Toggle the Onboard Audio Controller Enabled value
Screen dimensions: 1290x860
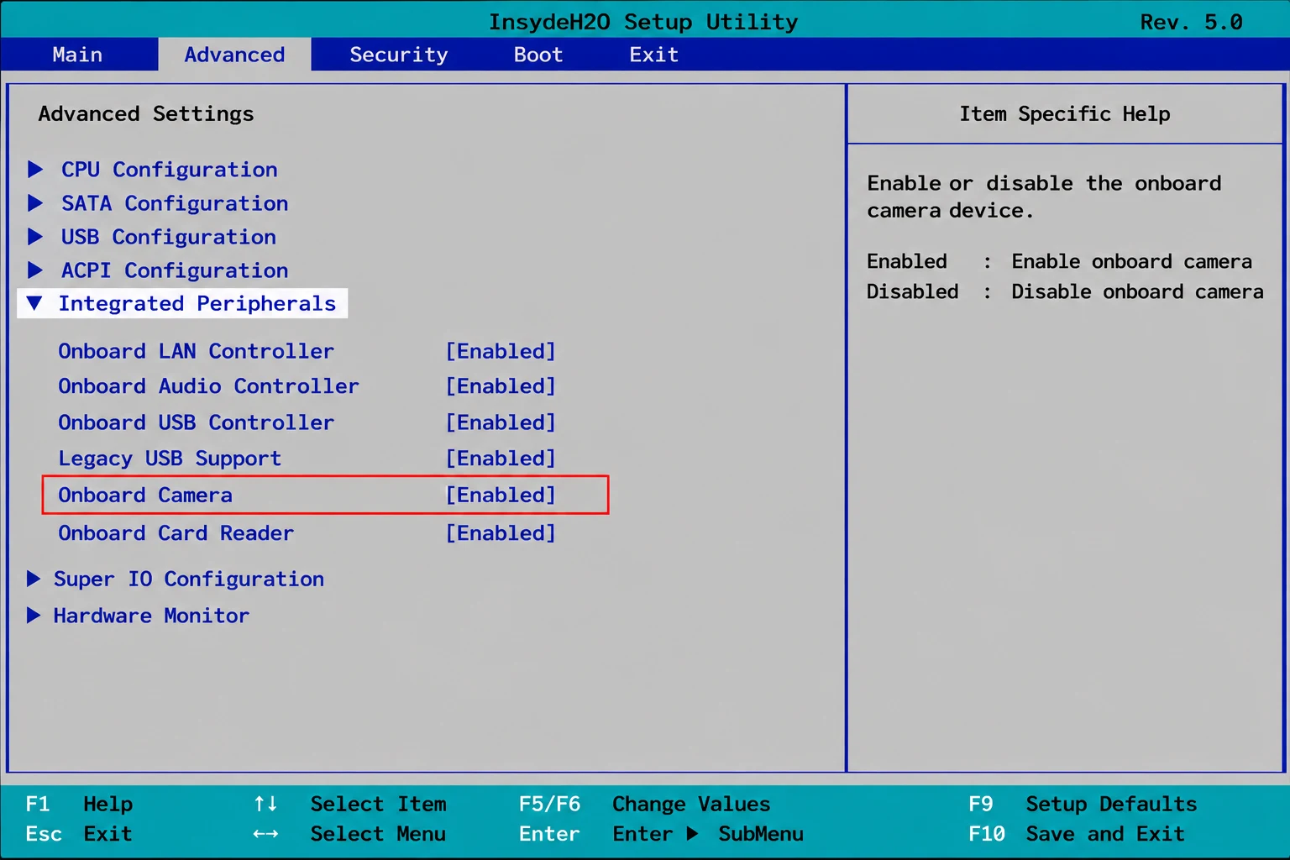click(501, 386)
